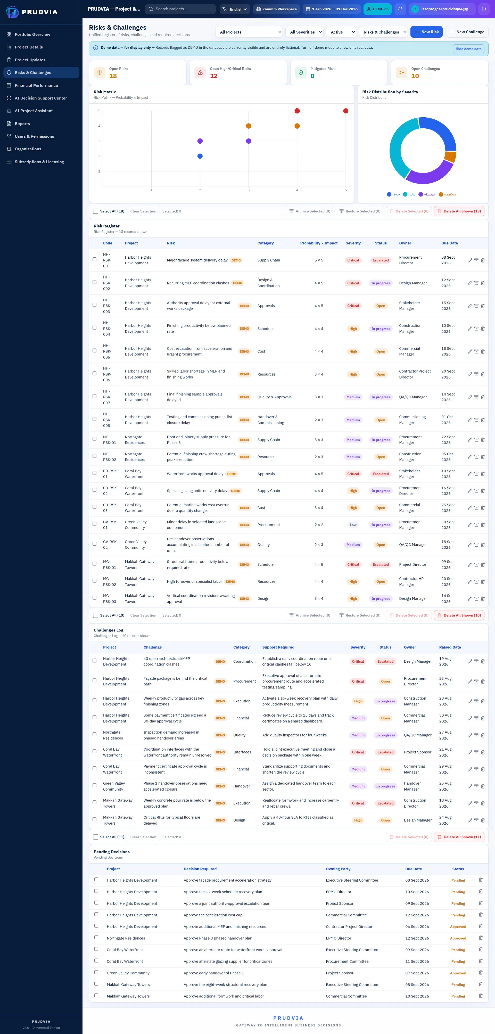
Task: Open the Risks & Challenges view dropdown
Action: pos(383,32)
